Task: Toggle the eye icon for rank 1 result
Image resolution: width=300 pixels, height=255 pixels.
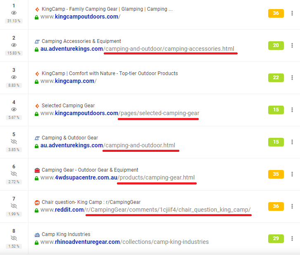Action: pyautogui.click(x=14, y=13)
